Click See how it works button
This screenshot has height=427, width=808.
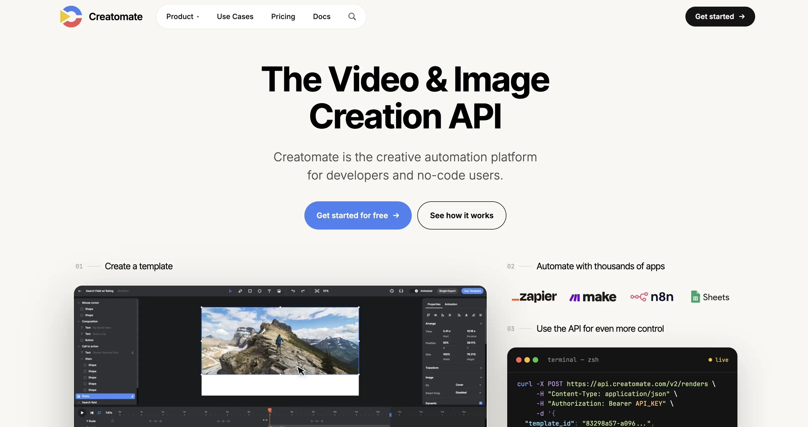click(461, 215)
